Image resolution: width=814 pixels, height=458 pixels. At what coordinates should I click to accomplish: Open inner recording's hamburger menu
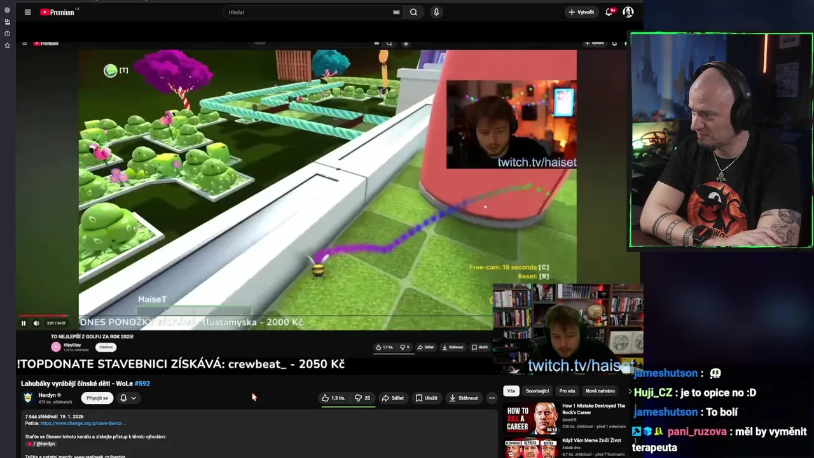(x=24, y=43)
